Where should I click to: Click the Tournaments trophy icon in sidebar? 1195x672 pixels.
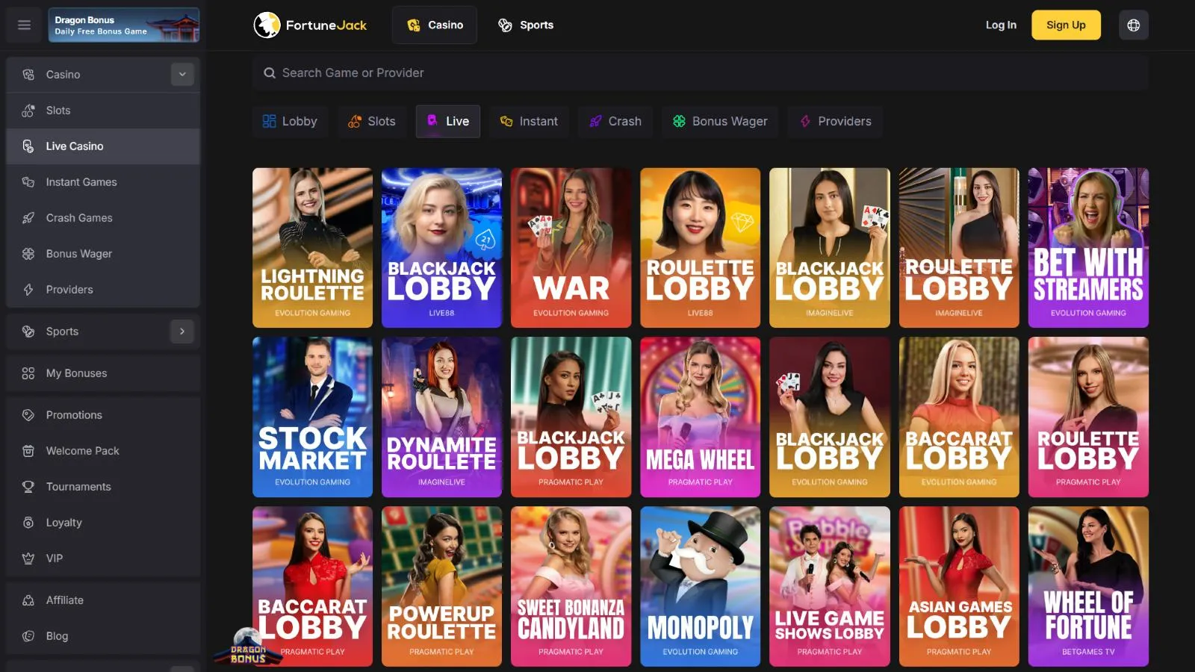28,487
